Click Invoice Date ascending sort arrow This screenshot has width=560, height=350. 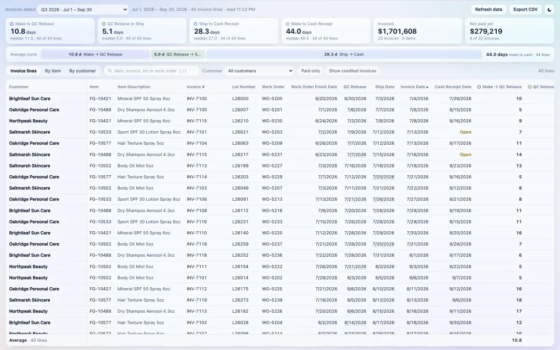point(427,87)
